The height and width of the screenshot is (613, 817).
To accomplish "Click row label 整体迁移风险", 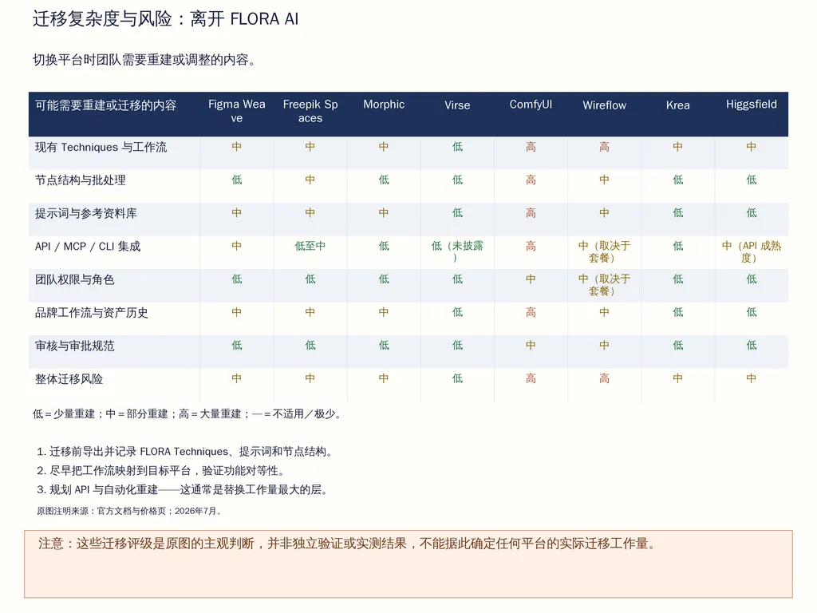I will pos(69,379).
